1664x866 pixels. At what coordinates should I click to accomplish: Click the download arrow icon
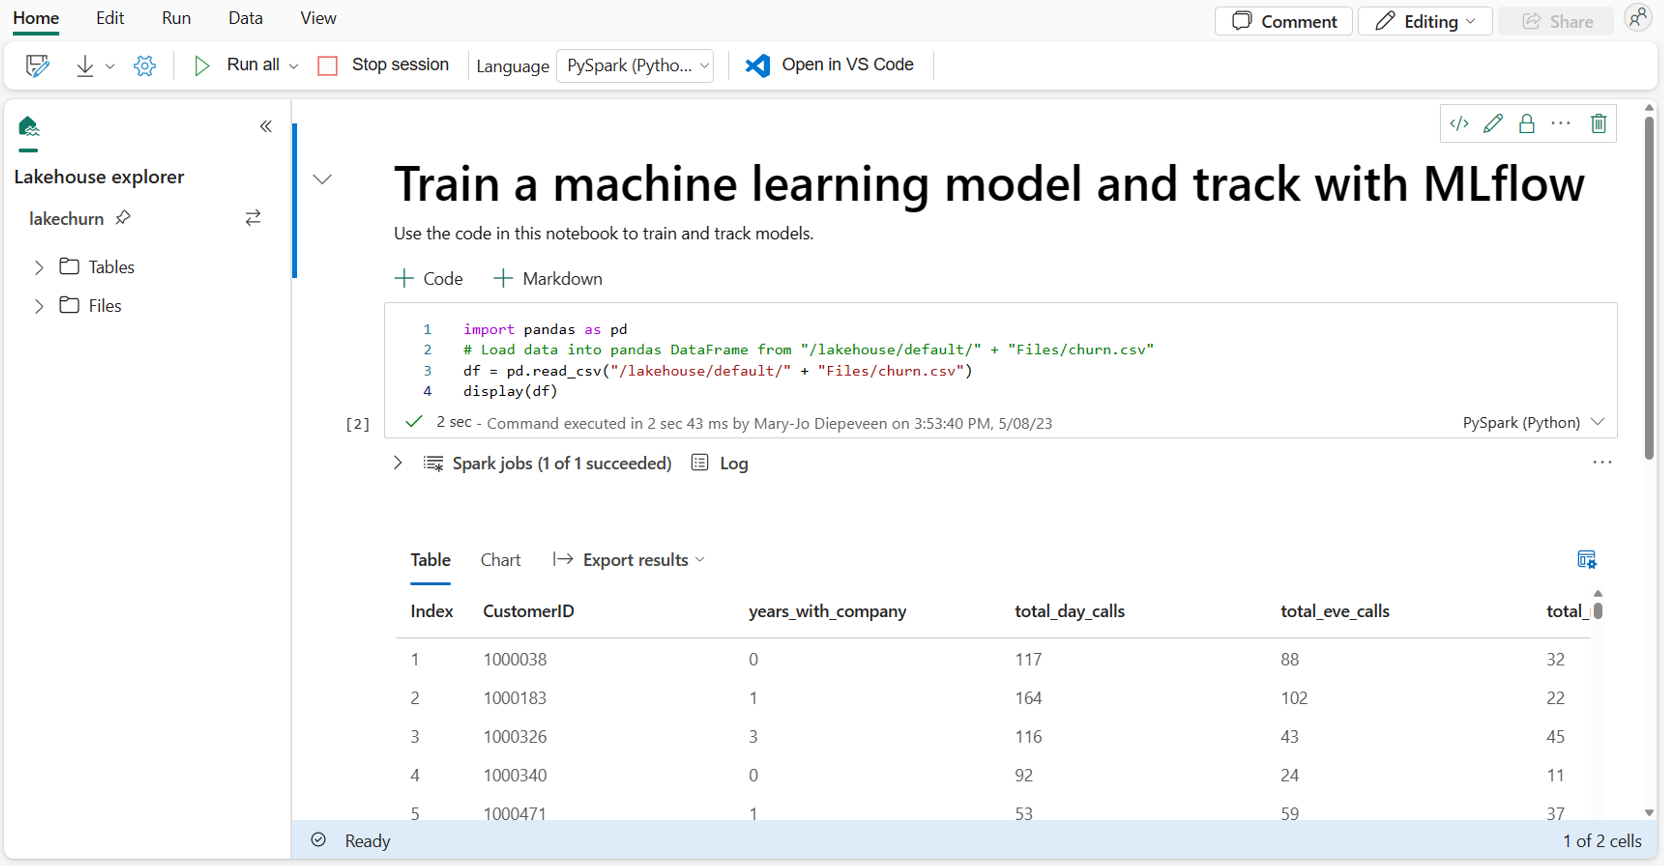point(85,65)
